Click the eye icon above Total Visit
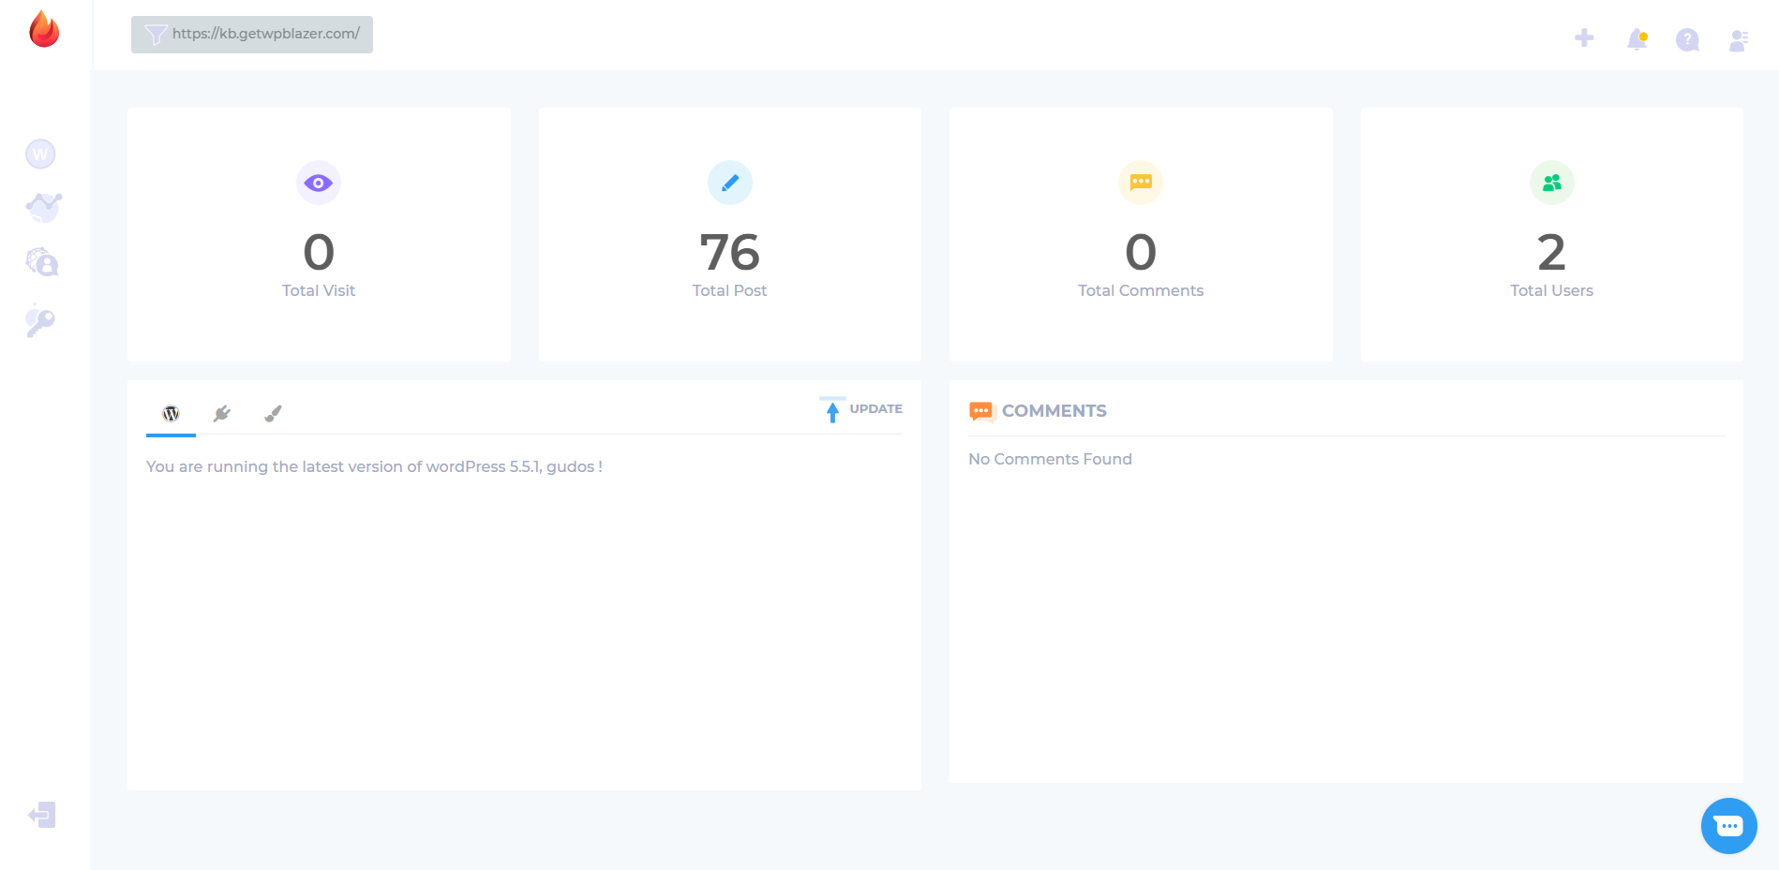Viewport: 1779px width, 870px height. 319,183
